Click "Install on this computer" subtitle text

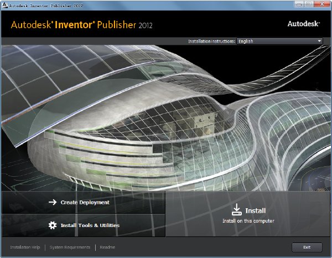click(248, 221)
